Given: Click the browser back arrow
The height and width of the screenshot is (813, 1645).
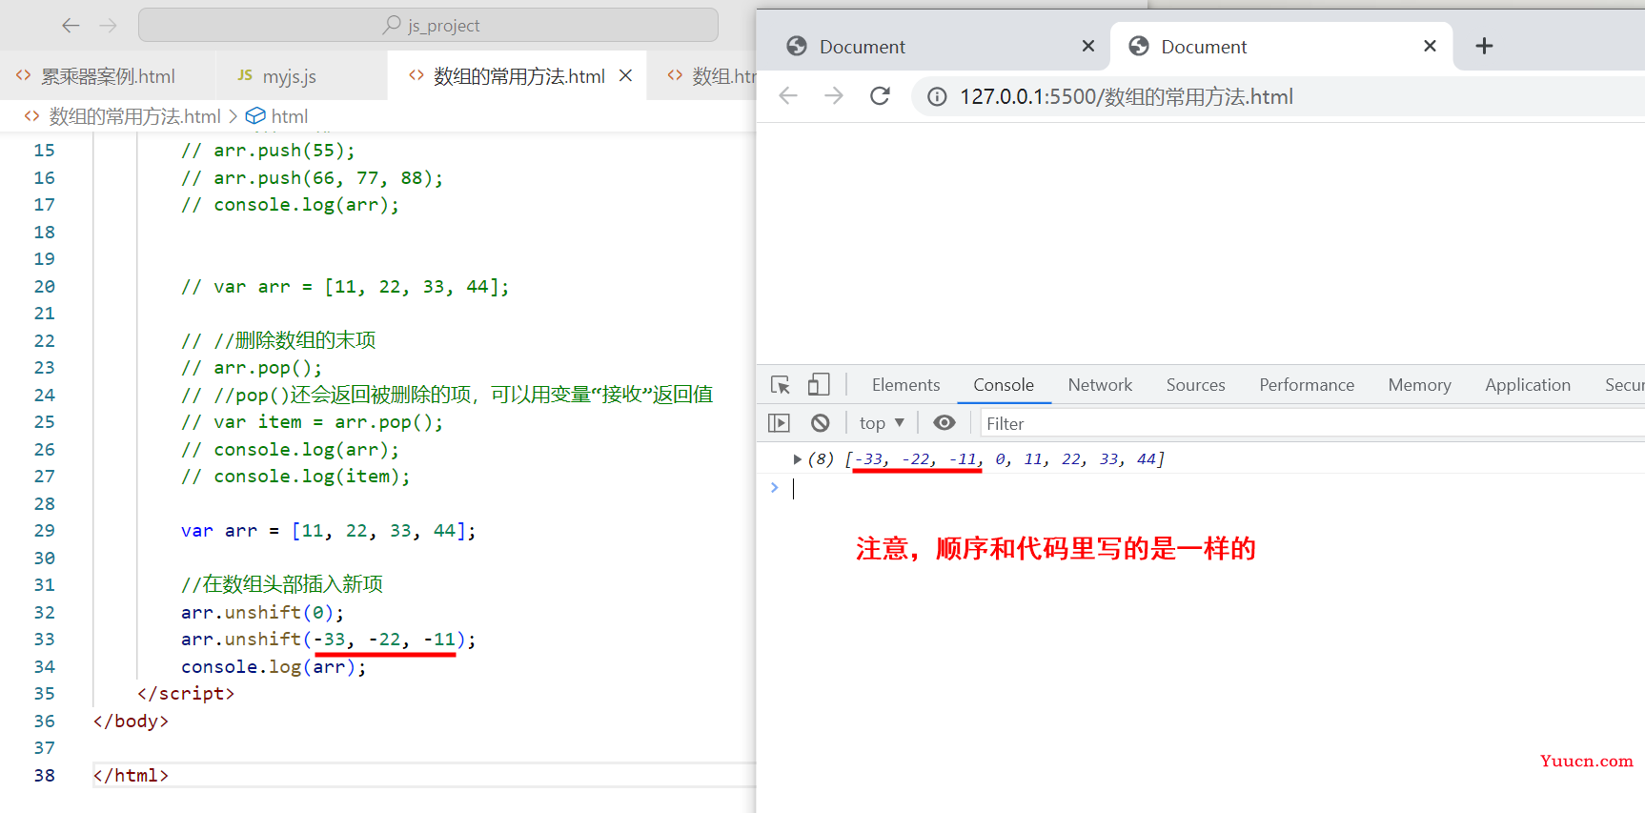Looking at the screenshot, I should point(788,95).
